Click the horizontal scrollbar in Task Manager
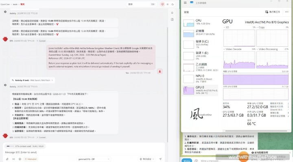Image resolution: width=293 pixels, height=162 pixels. 256,131
